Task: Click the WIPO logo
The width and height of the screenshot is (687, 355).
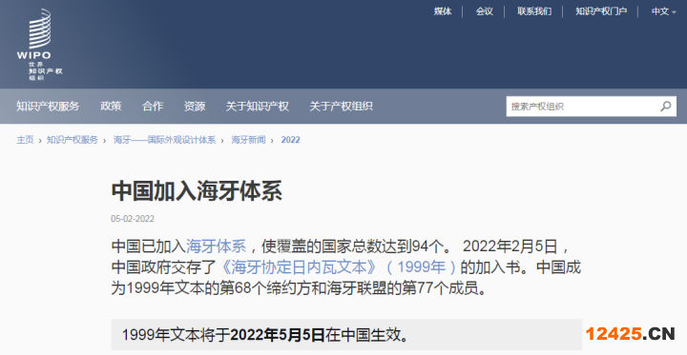Action: (x=39, y=44)
